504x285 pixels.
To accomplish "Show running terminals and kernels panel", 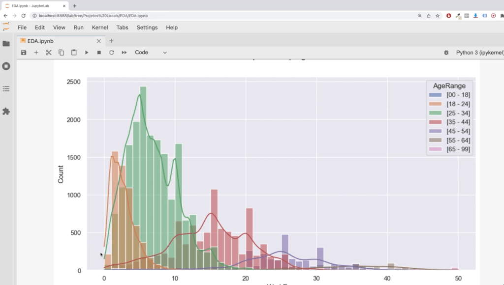I will pyautogui.click(x=6, y=66).
